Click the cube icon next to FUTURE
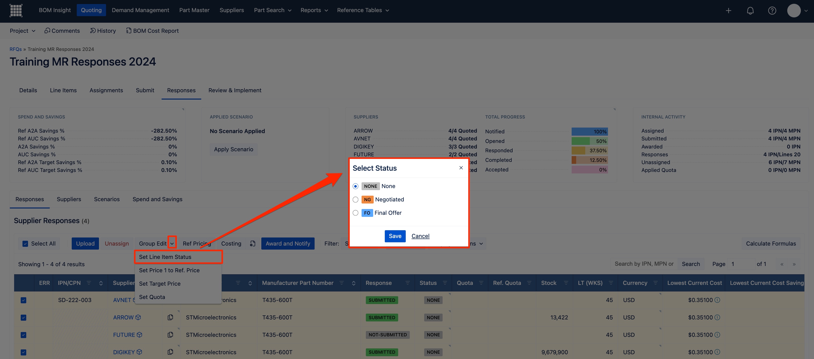The height and width of the screenshot is (359, 814). (x=139, y=335)
